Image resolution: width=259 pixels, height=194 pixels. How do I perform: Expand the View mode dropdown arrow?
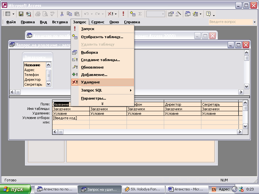pyautogui.click(x=13, y=14)
